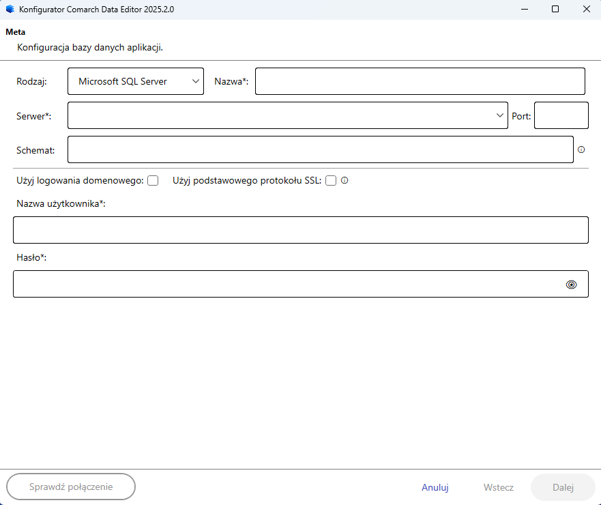Open the Rodzaj database type dropdown

click(x=136, y=81)
